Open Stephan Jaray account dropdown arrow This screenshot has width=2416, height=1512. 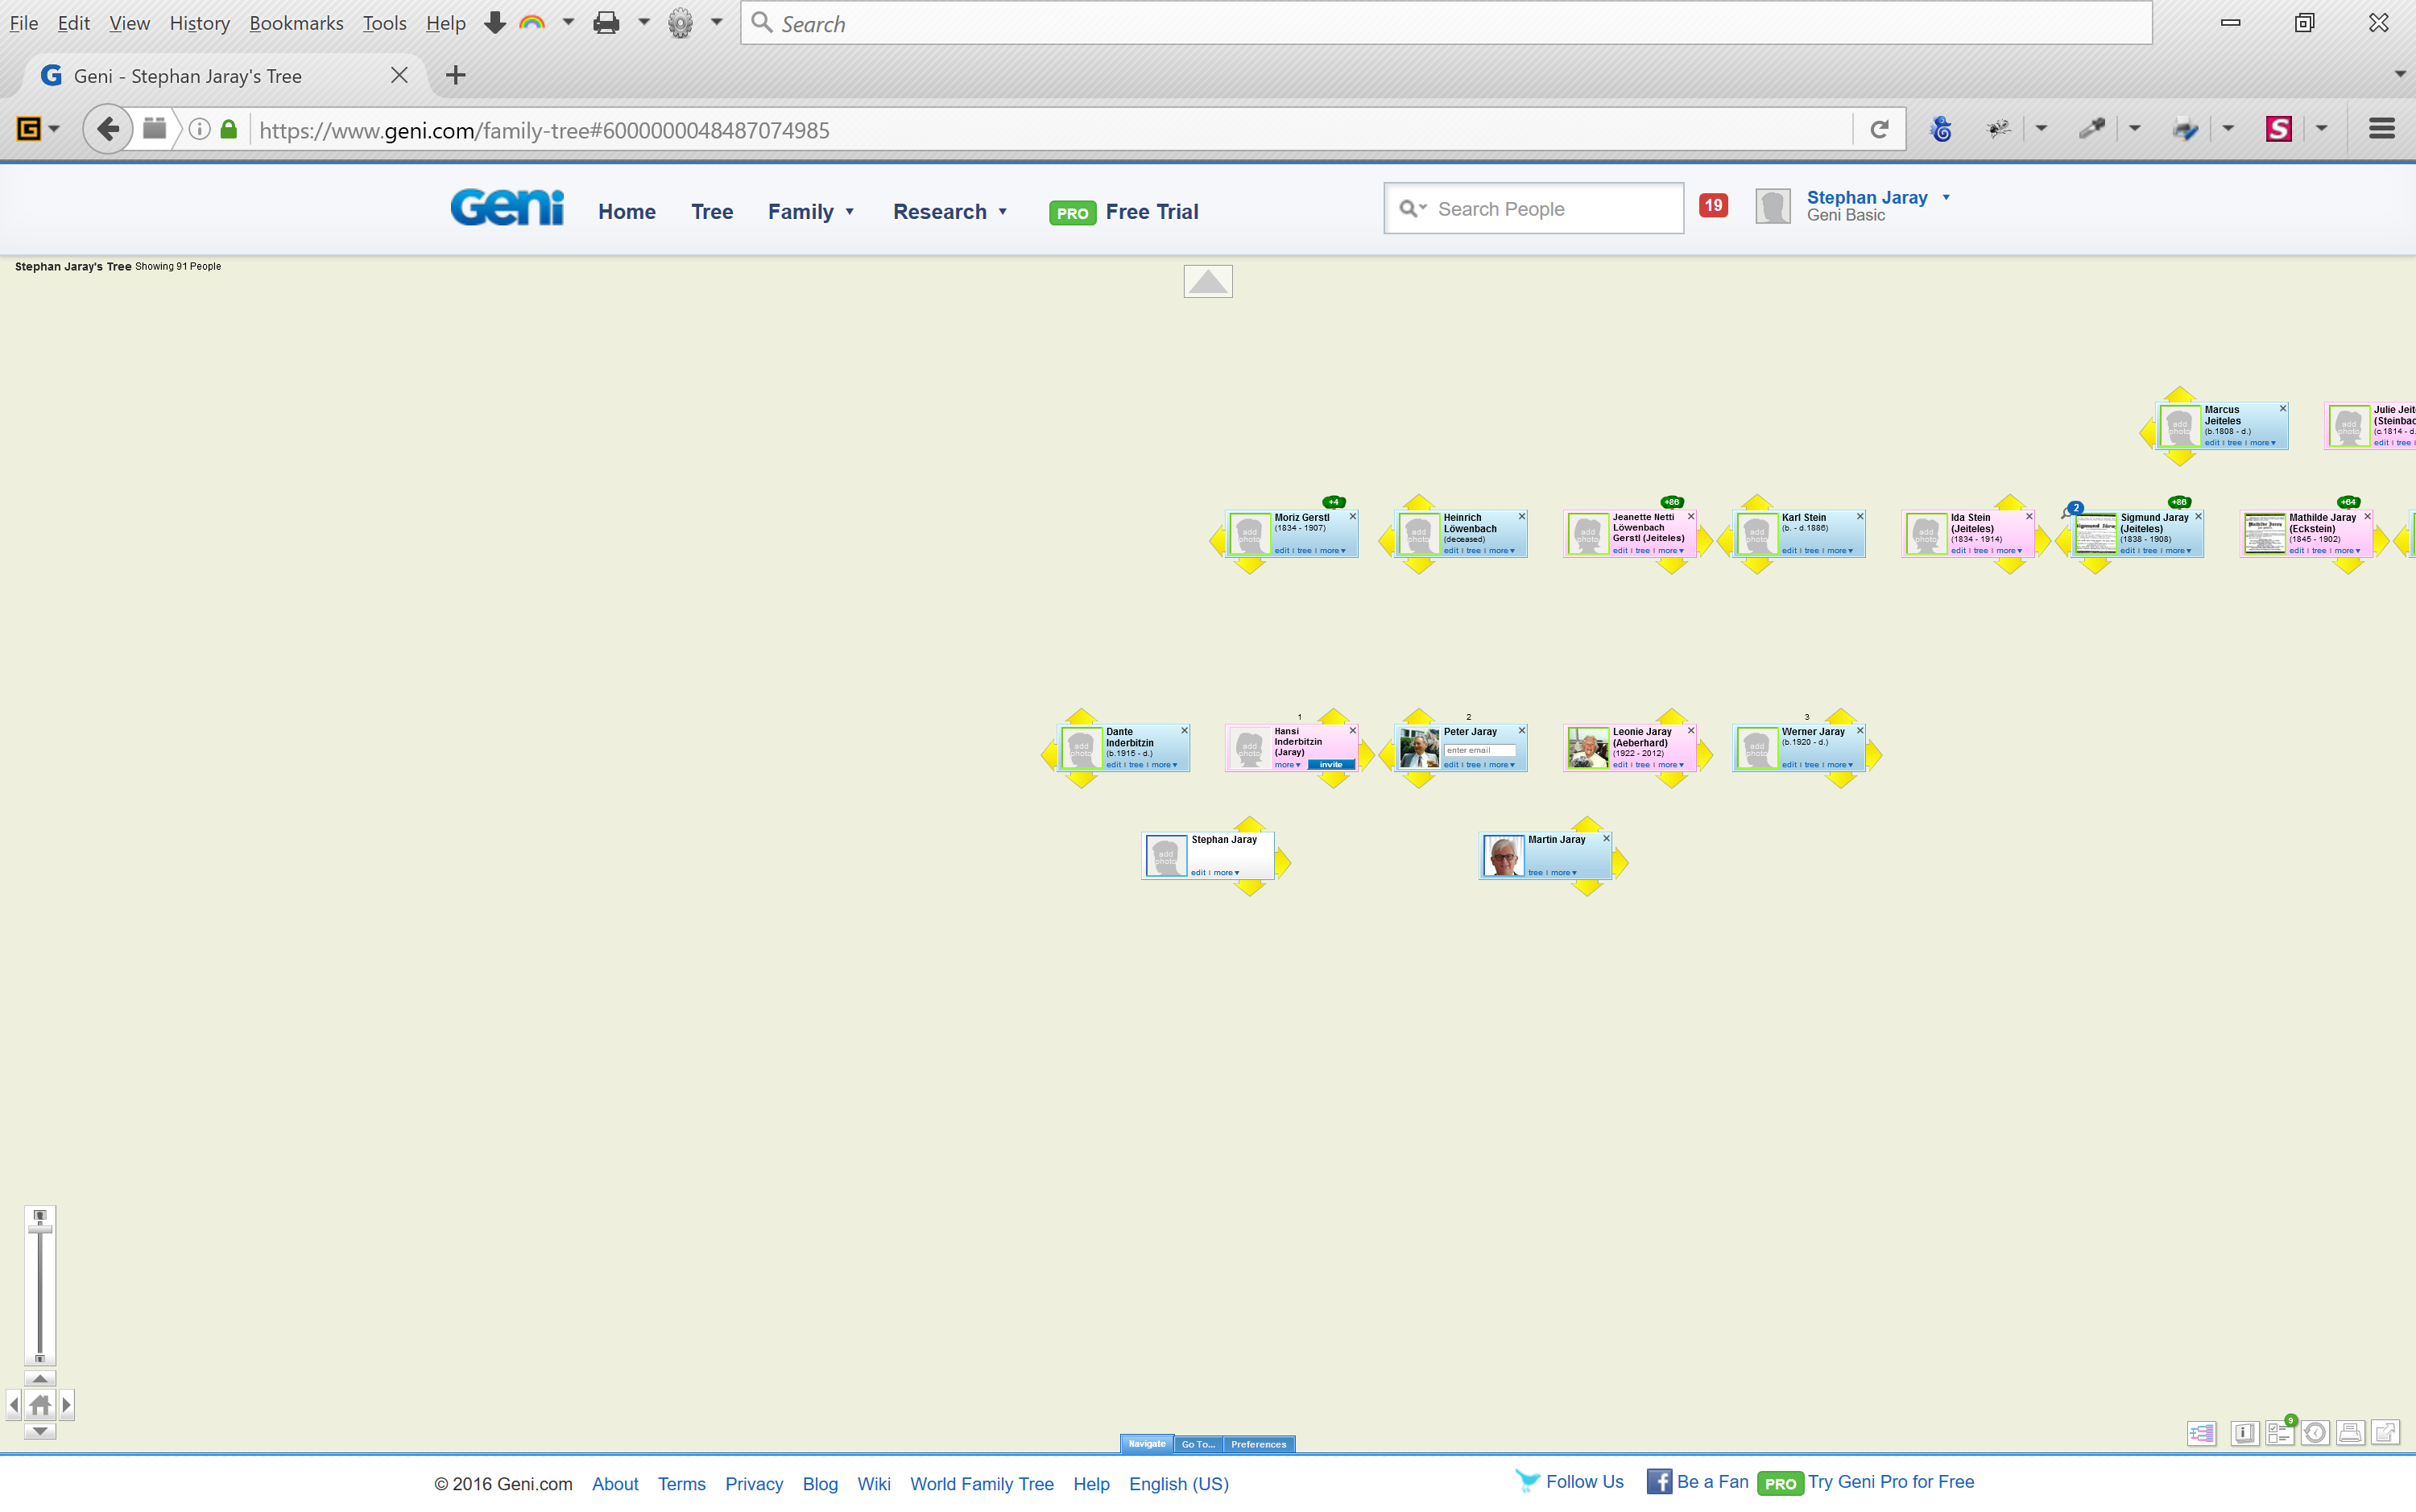pos(1946,197)
